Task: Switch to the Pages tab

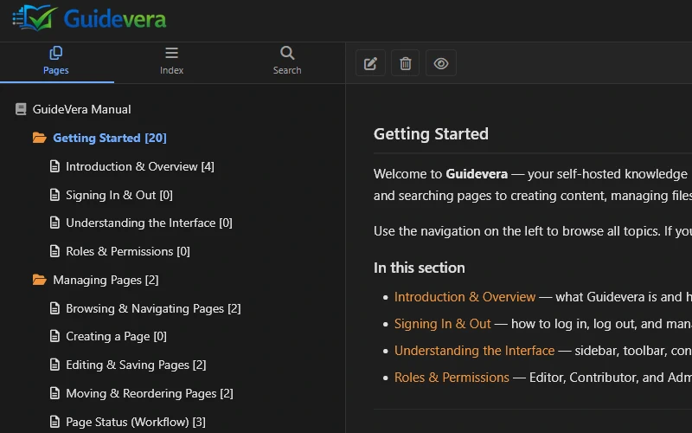Action: coord(56,61)
